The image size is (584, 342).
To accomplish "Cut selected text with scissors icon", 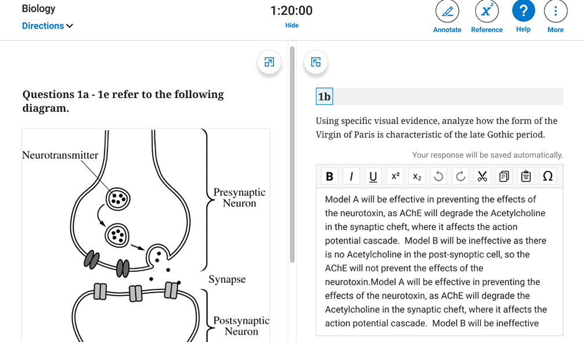I will tap(482, 176).
